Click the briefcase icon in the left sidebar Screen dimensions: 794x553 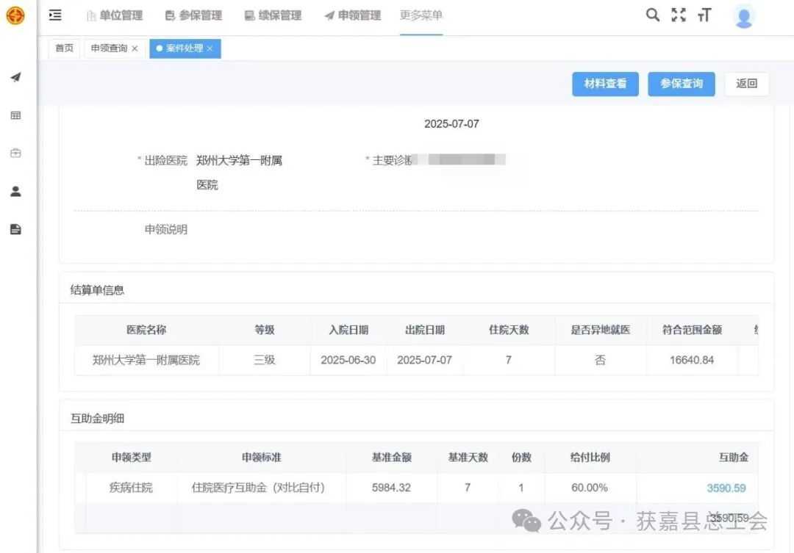click(15, 153)
